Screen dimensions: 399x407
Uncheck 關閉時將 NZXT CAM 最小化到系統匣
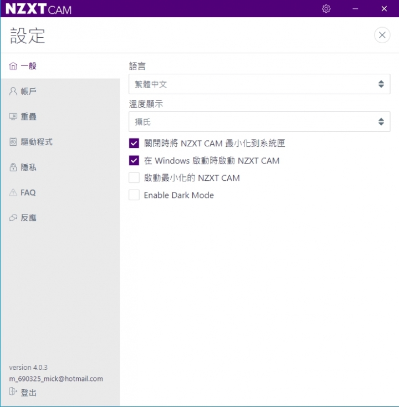(x=134, y=143)
